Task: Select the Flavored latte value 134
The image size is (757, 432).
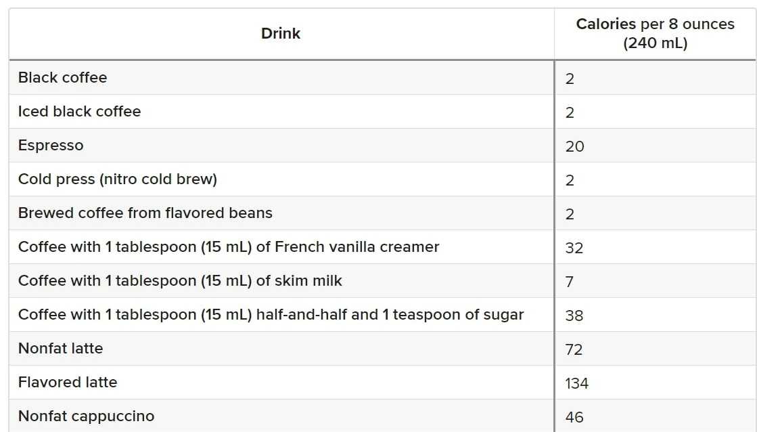Action: [x=576, y=383]
